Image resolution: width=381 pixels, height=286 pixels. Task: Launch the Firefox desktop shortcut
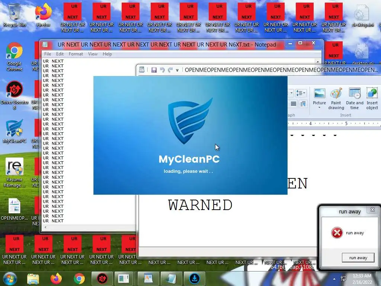(x=43, y=15)
